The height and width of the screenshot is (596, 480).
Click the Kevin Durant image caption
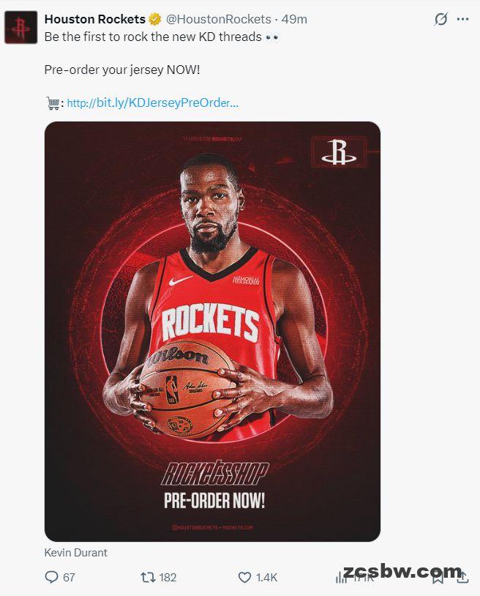(75, 553)
